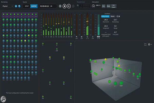
Task: Click the headphone L R meter icon
Action: (87, 37)
